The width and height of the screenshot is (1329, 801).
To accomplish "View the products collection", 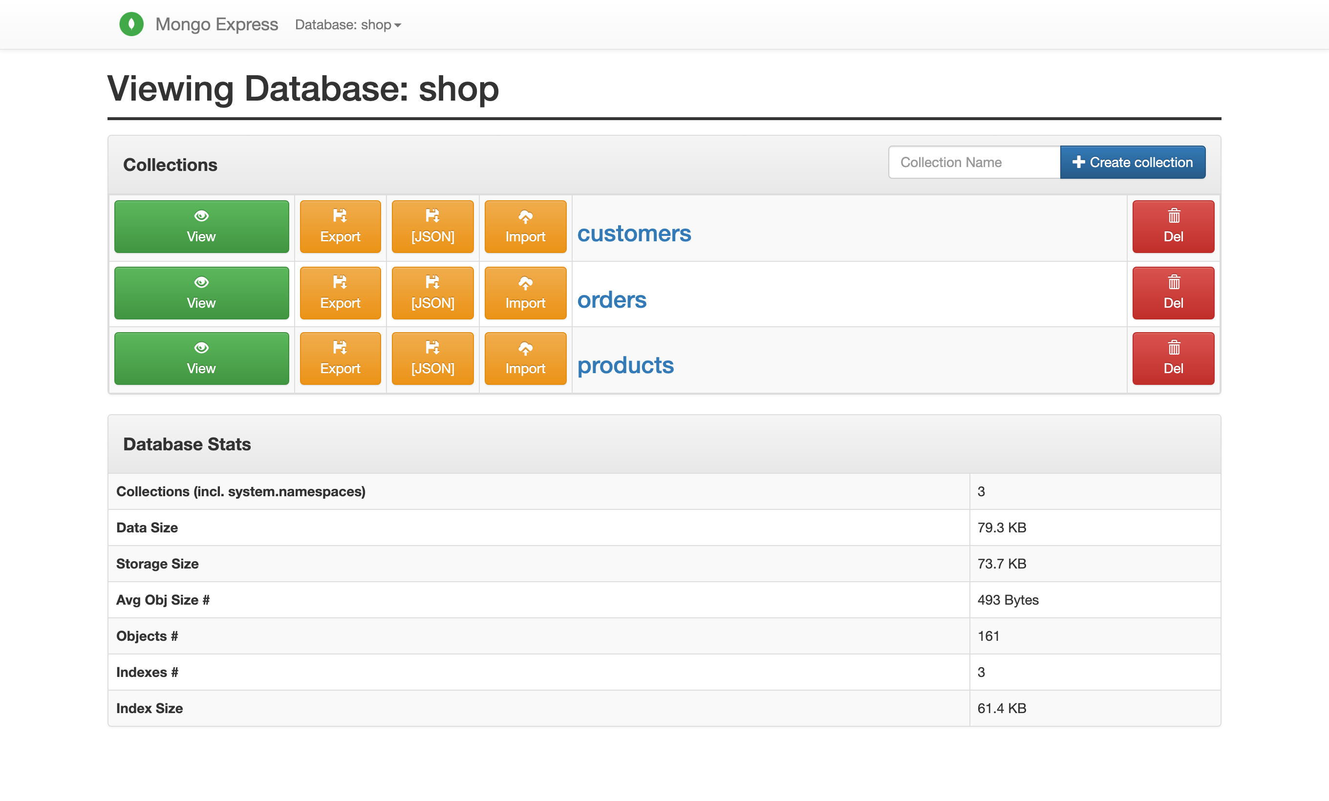I will 201,358.
